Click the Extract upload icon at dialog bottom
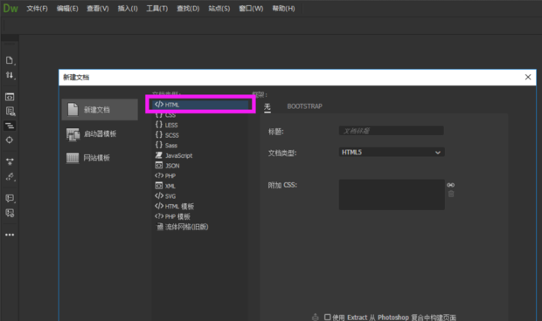The height and width of the screenshot is (321, 542). click(316, 317)
